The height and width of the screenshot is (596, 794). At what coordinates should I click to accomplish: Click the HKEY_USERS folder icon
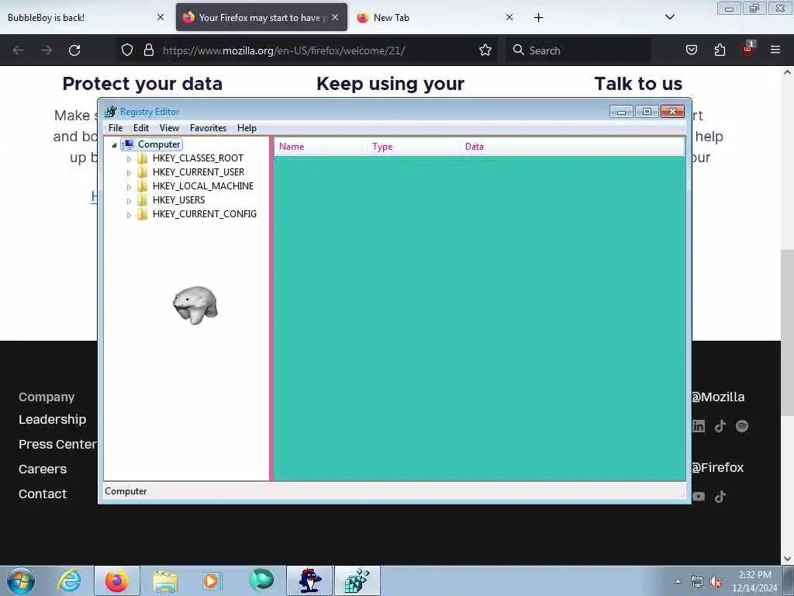click(143, 200)
